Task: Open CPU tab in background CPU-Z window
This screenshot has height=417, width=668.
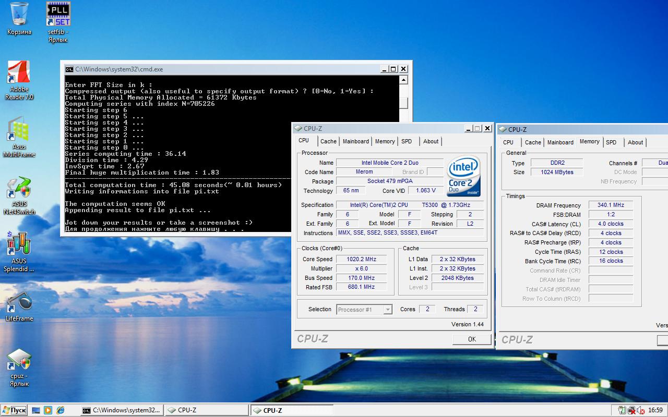Action: coord(508,142)
